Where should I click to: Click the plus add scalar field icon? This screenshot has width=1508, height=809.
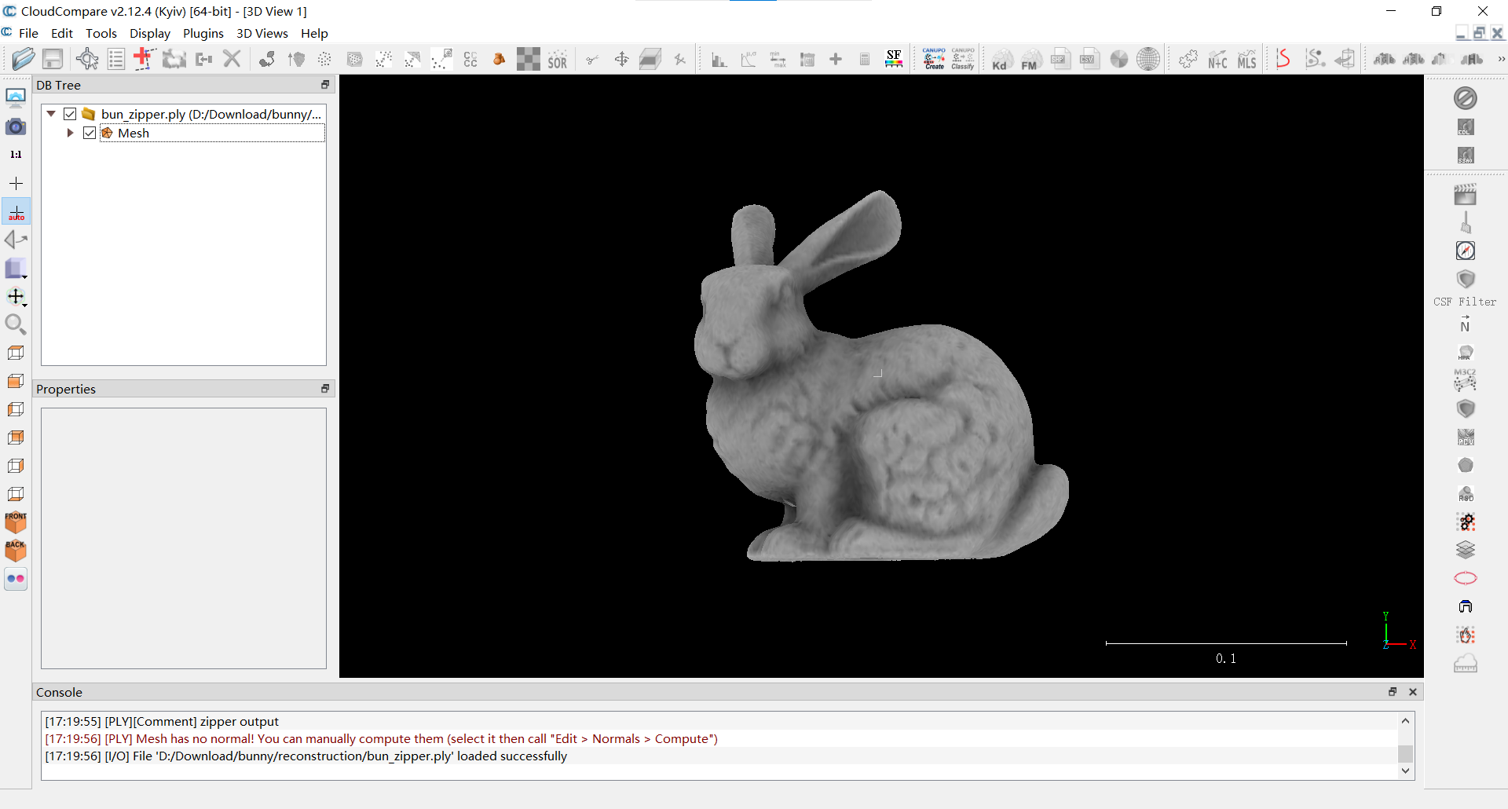[836, 60]
